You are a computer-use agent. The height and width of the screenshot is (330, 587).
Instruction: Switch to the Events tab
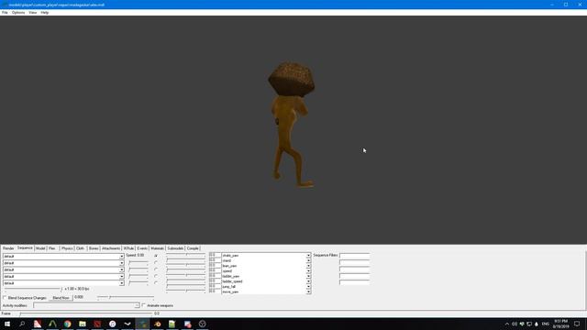(x=142, y=248)
